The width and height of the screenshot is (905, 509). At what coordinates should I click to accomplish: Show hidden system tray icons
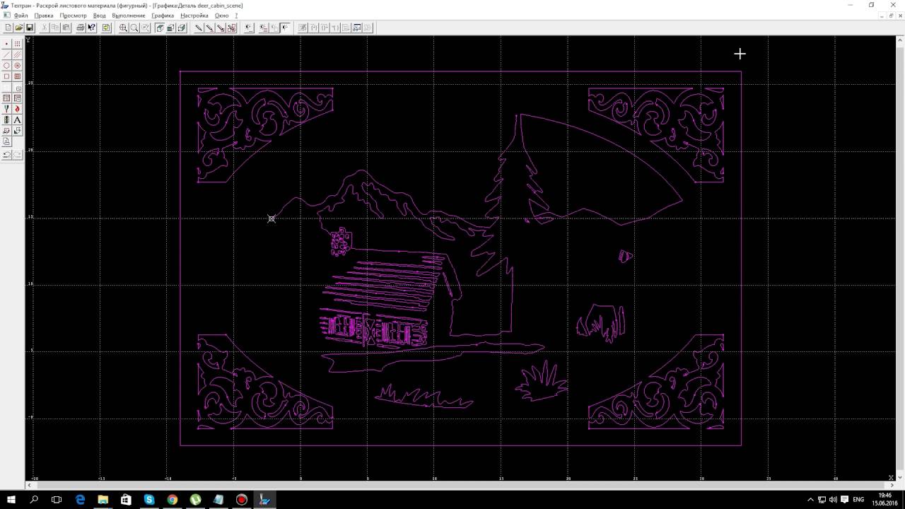pyautogui.click(x=811, y=500)
